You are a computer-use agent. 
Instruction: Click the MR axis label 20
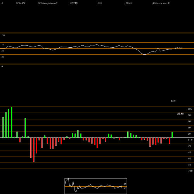click(189, 134)
